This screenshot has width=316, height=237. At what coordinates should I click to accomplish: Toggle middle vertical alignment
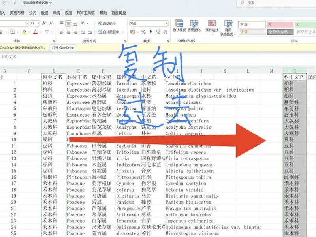(x=68, y=23)
